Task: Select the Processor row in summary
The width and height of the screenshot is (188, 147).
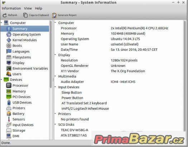Action: (x=119, y=28)
